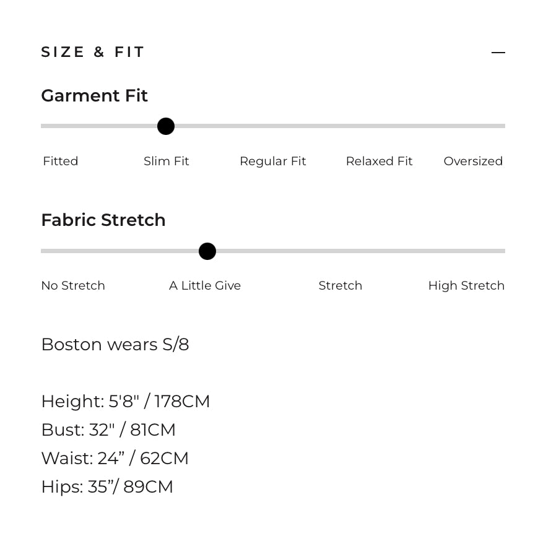Select the Regular Fit label
The image size is (551, 557).
coord(273,162)
